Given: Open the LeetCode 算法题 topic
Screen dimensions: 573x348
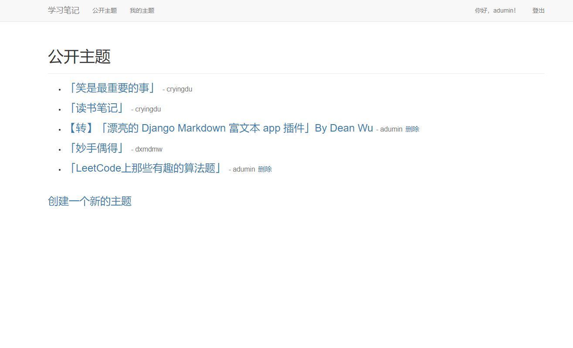Looking at the screenshot, I should click(x=146, y=168).
